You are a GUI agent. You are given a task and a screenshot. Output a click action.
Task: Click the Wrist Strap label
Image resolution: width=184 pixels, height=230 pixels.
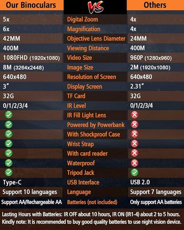tap(80, 144)
